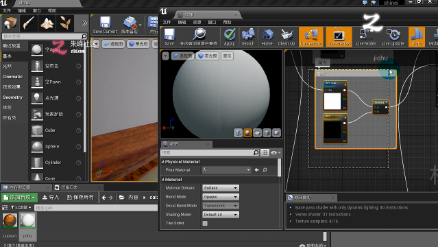Toggle the Live Preview button
Viewport: 438px width, 247px height.
click(339, 36)
